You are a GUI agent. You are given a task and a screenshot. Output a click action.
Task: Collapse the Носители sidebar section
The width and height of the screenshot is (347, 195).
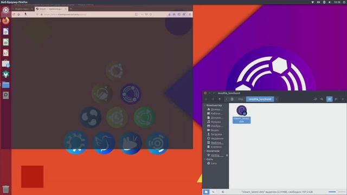(205, 151)
